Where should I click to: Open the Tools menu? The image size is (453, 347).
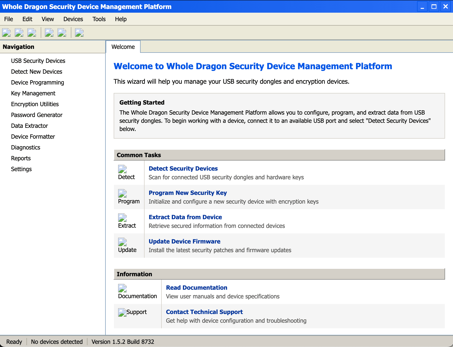click(99, 19)
